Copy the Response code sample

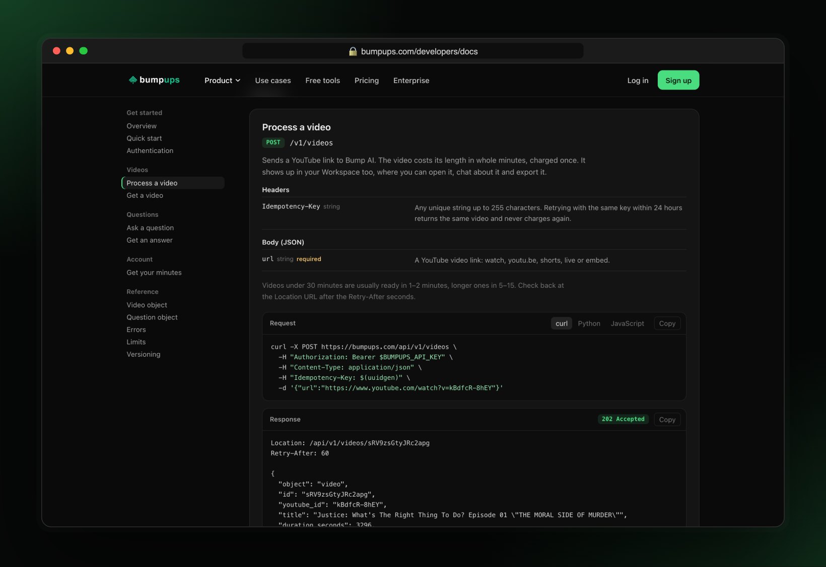point(667,420)
